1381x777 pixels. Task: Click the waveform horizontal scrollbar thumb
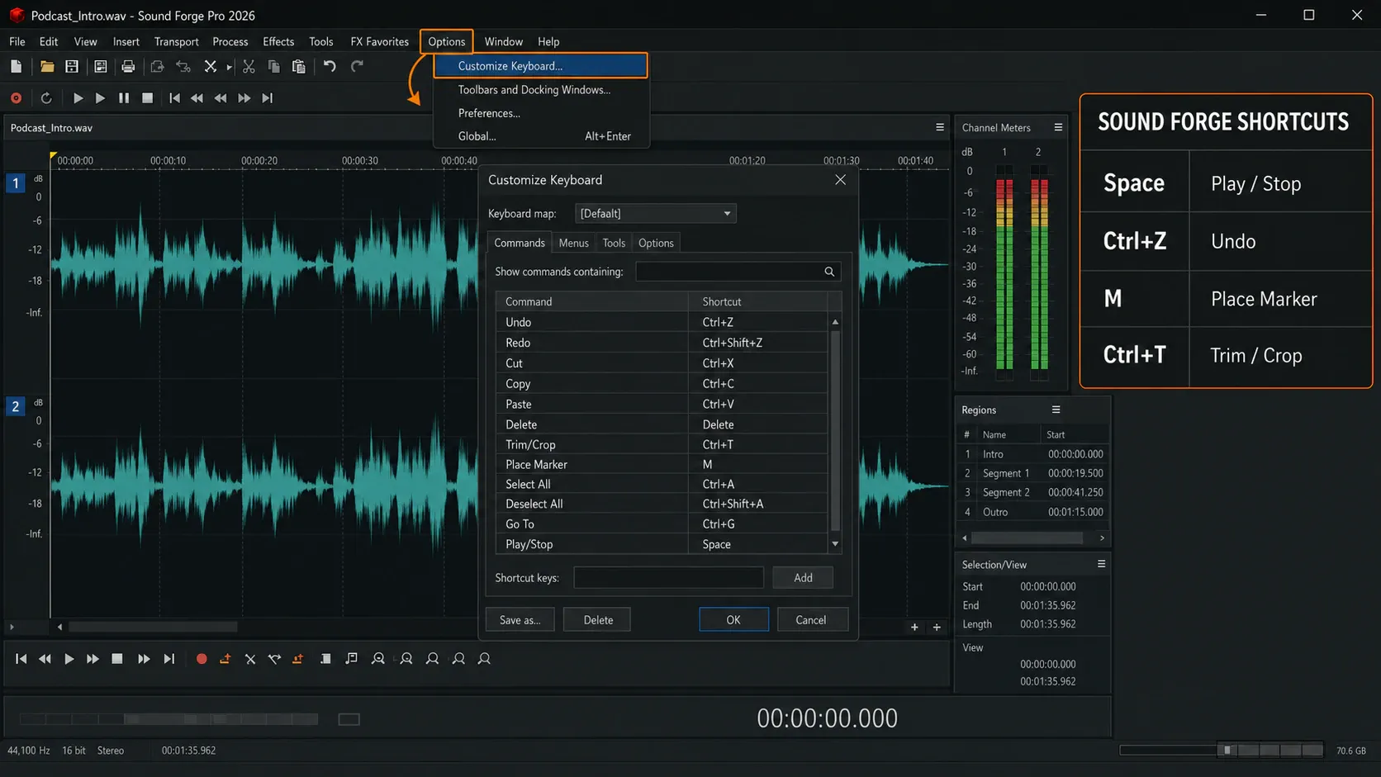point(153,627)
